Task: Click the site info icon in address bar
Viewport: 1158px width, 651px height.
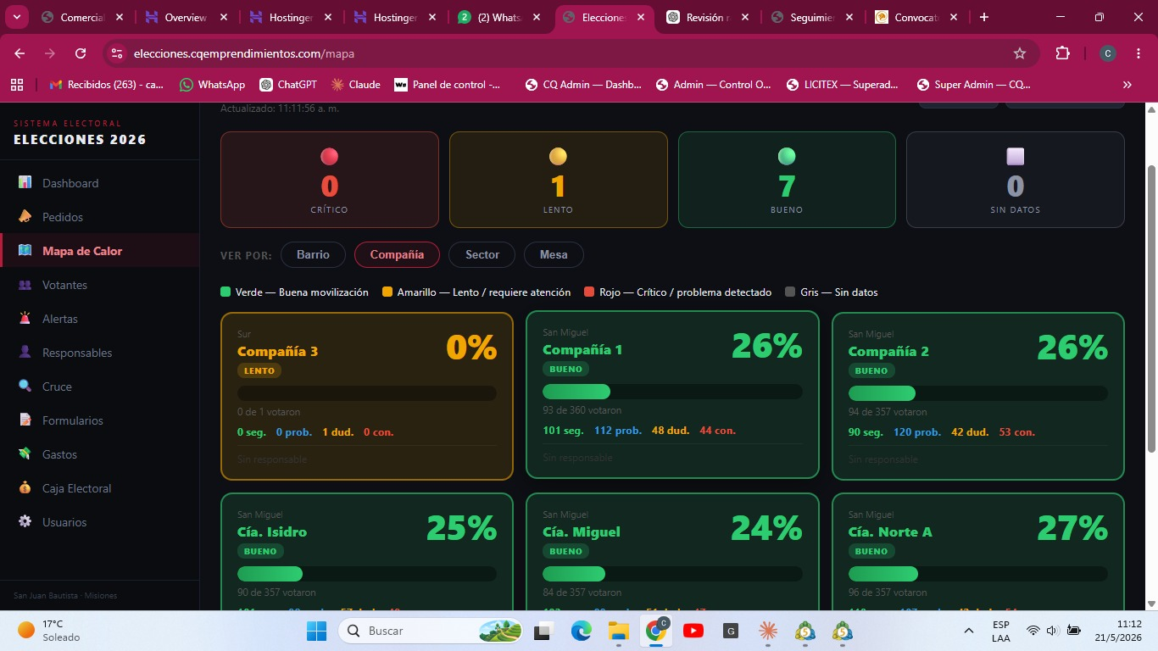Action: (x=117, y=53)
